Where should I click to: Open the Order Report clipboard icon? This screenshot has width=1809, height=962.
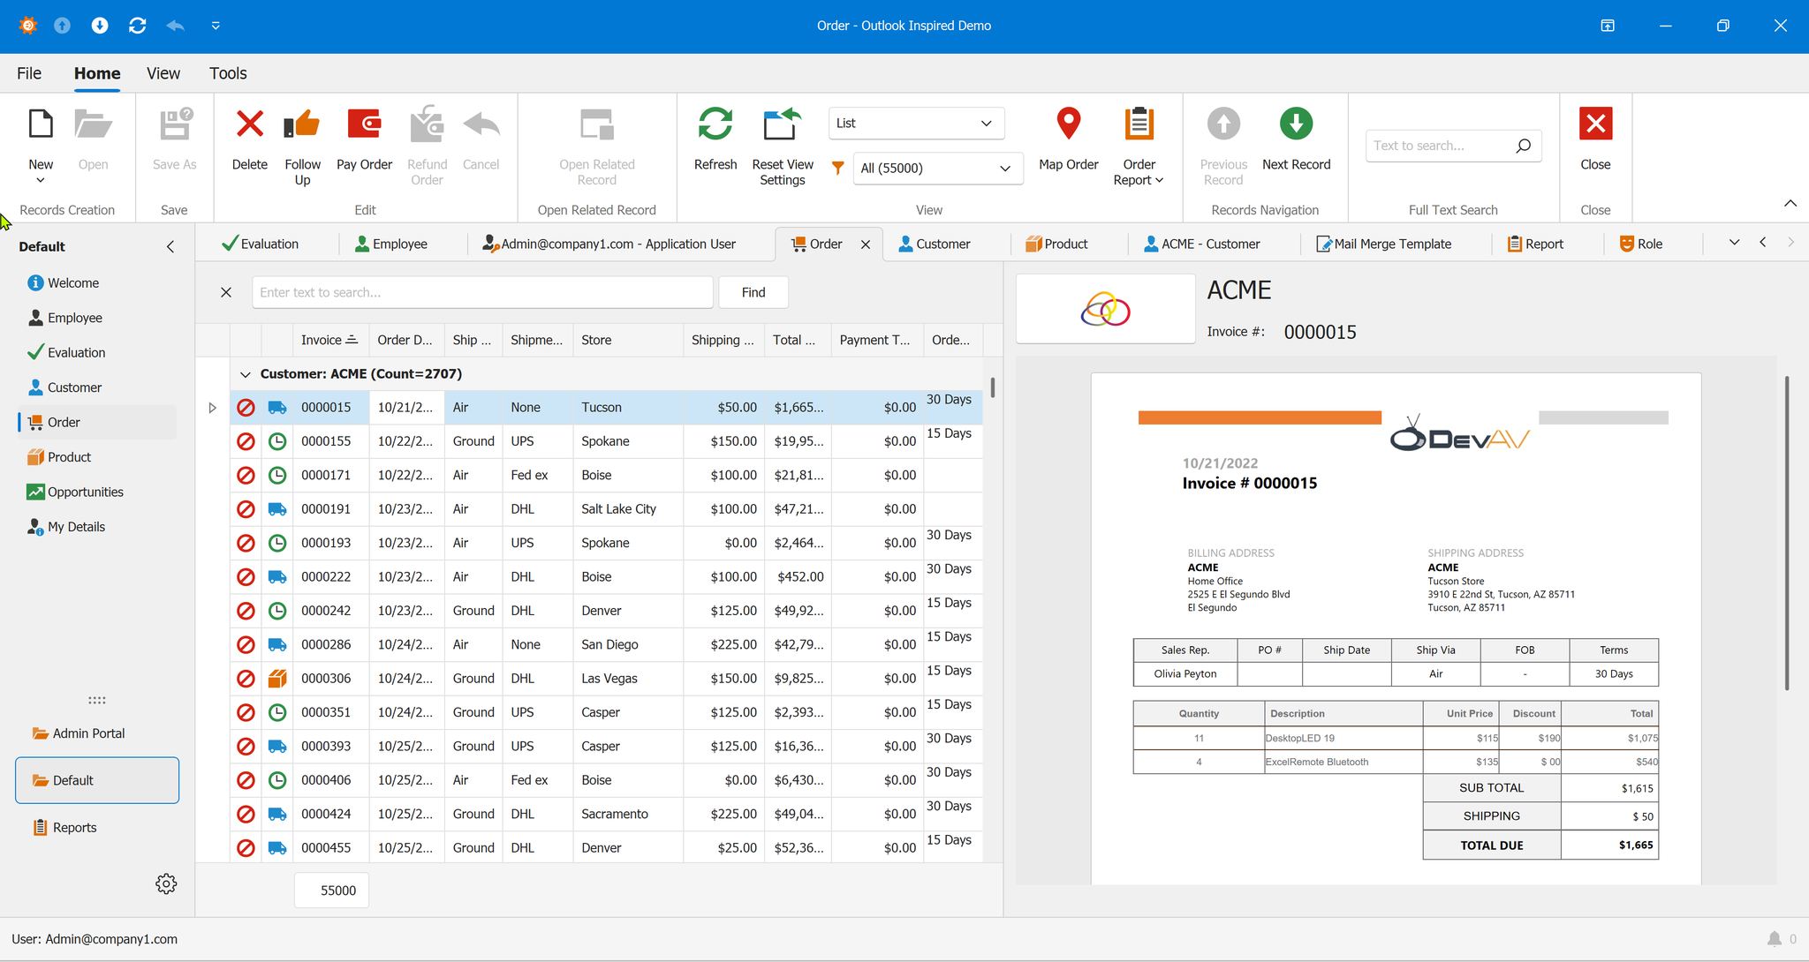tap(1139, 124)
